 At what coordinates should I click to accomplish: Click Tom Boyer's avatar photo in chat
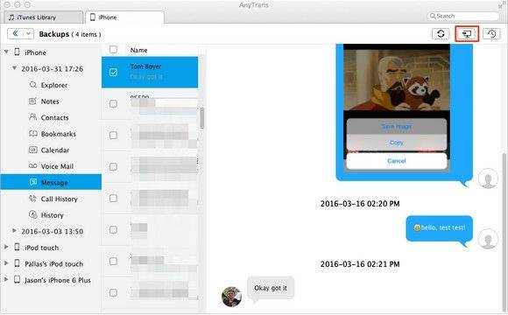click(231, 297)
